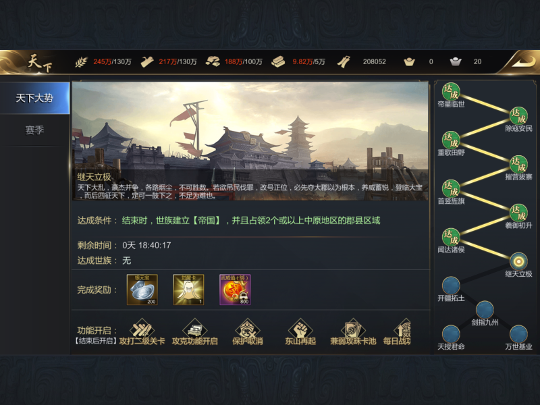Select the 万世基业 stage node
This screenshot has width=540, height=405.
click(x=518, y=334)
